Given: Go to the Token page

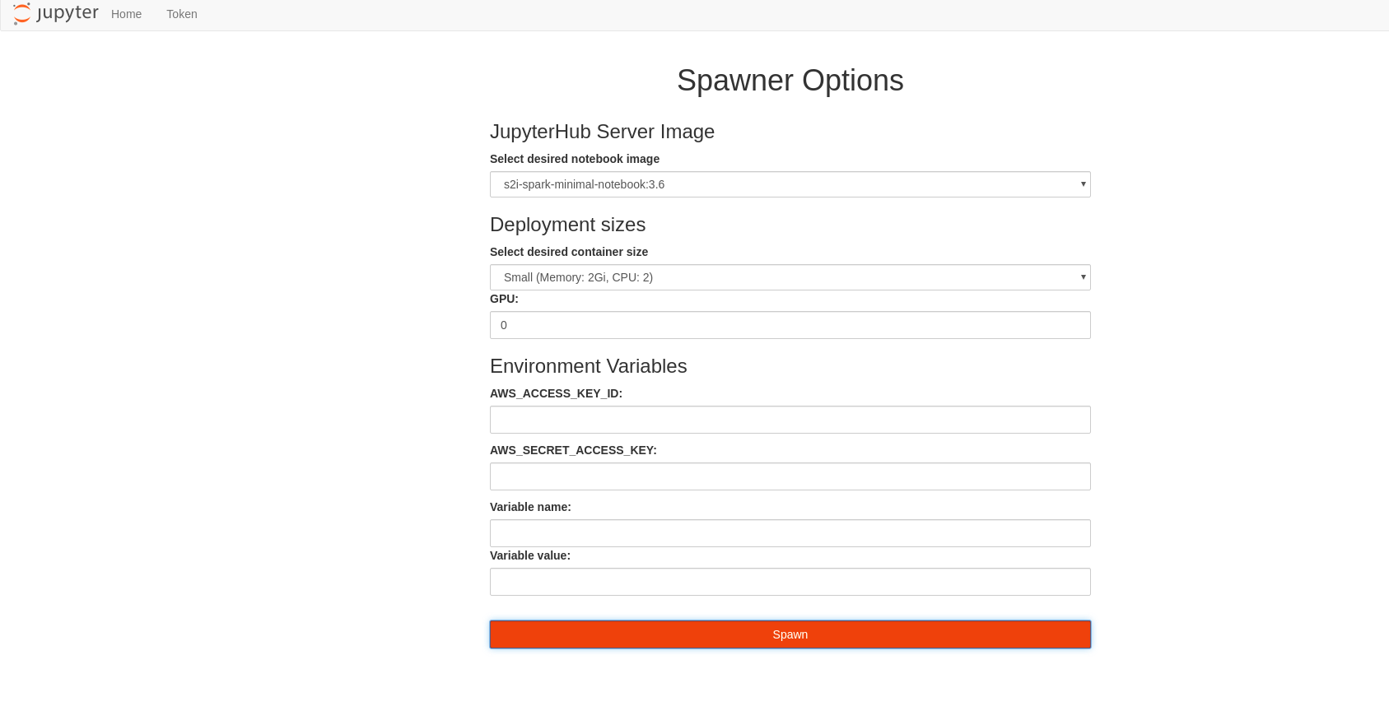Looking at the screenshot, I should click(x=181, y=14).
